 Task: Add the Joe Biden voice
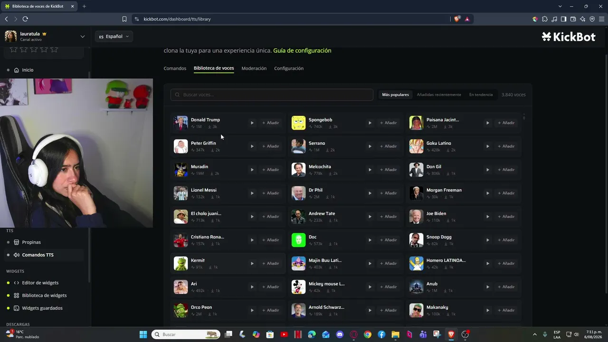coord(506,217)
